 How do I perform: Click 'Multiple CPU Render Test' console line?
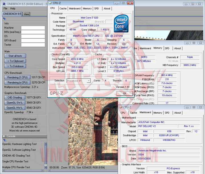click(16, 167)
